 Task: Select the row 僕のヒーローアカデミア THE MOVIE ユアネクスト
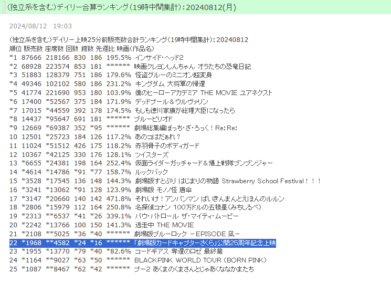(141, 93)
